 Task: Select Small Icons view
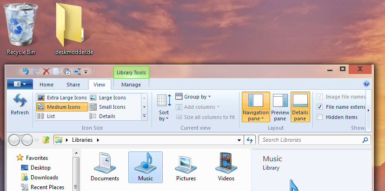[x=108, y=107]
